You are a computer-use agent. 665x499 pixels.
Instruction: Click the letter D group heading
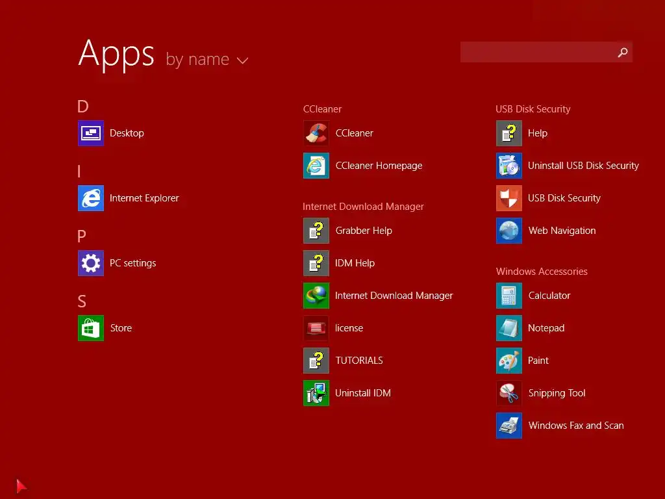(x=83, y=106)
